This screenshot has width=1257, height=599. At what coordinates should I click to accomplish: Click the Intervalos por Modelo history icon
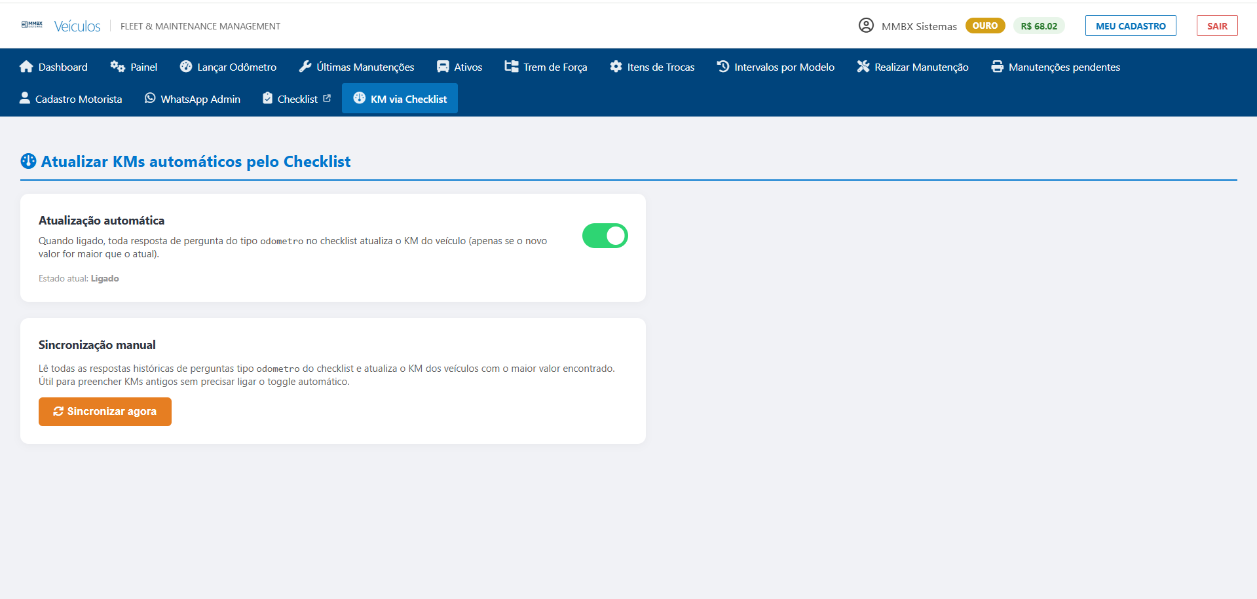723,67
